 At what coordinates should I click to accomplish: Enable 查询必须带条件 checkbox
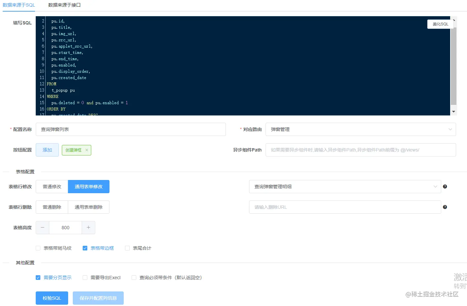coord(134,278)
